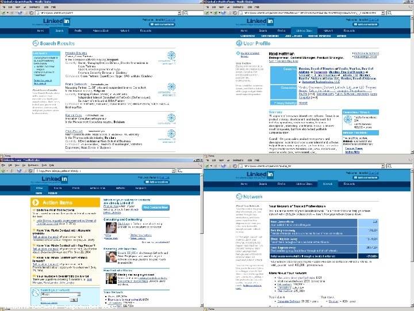
Task: Click the Return to search results link in User Profile
Action: coord(250,55)
